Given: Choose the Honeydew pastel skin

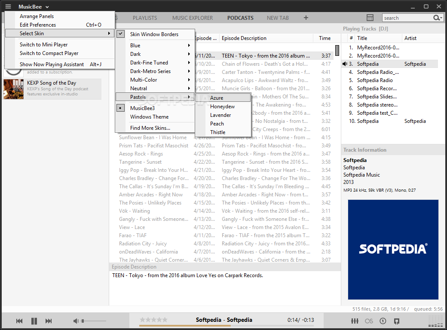Looking at the screenshot, I should 223,106.
